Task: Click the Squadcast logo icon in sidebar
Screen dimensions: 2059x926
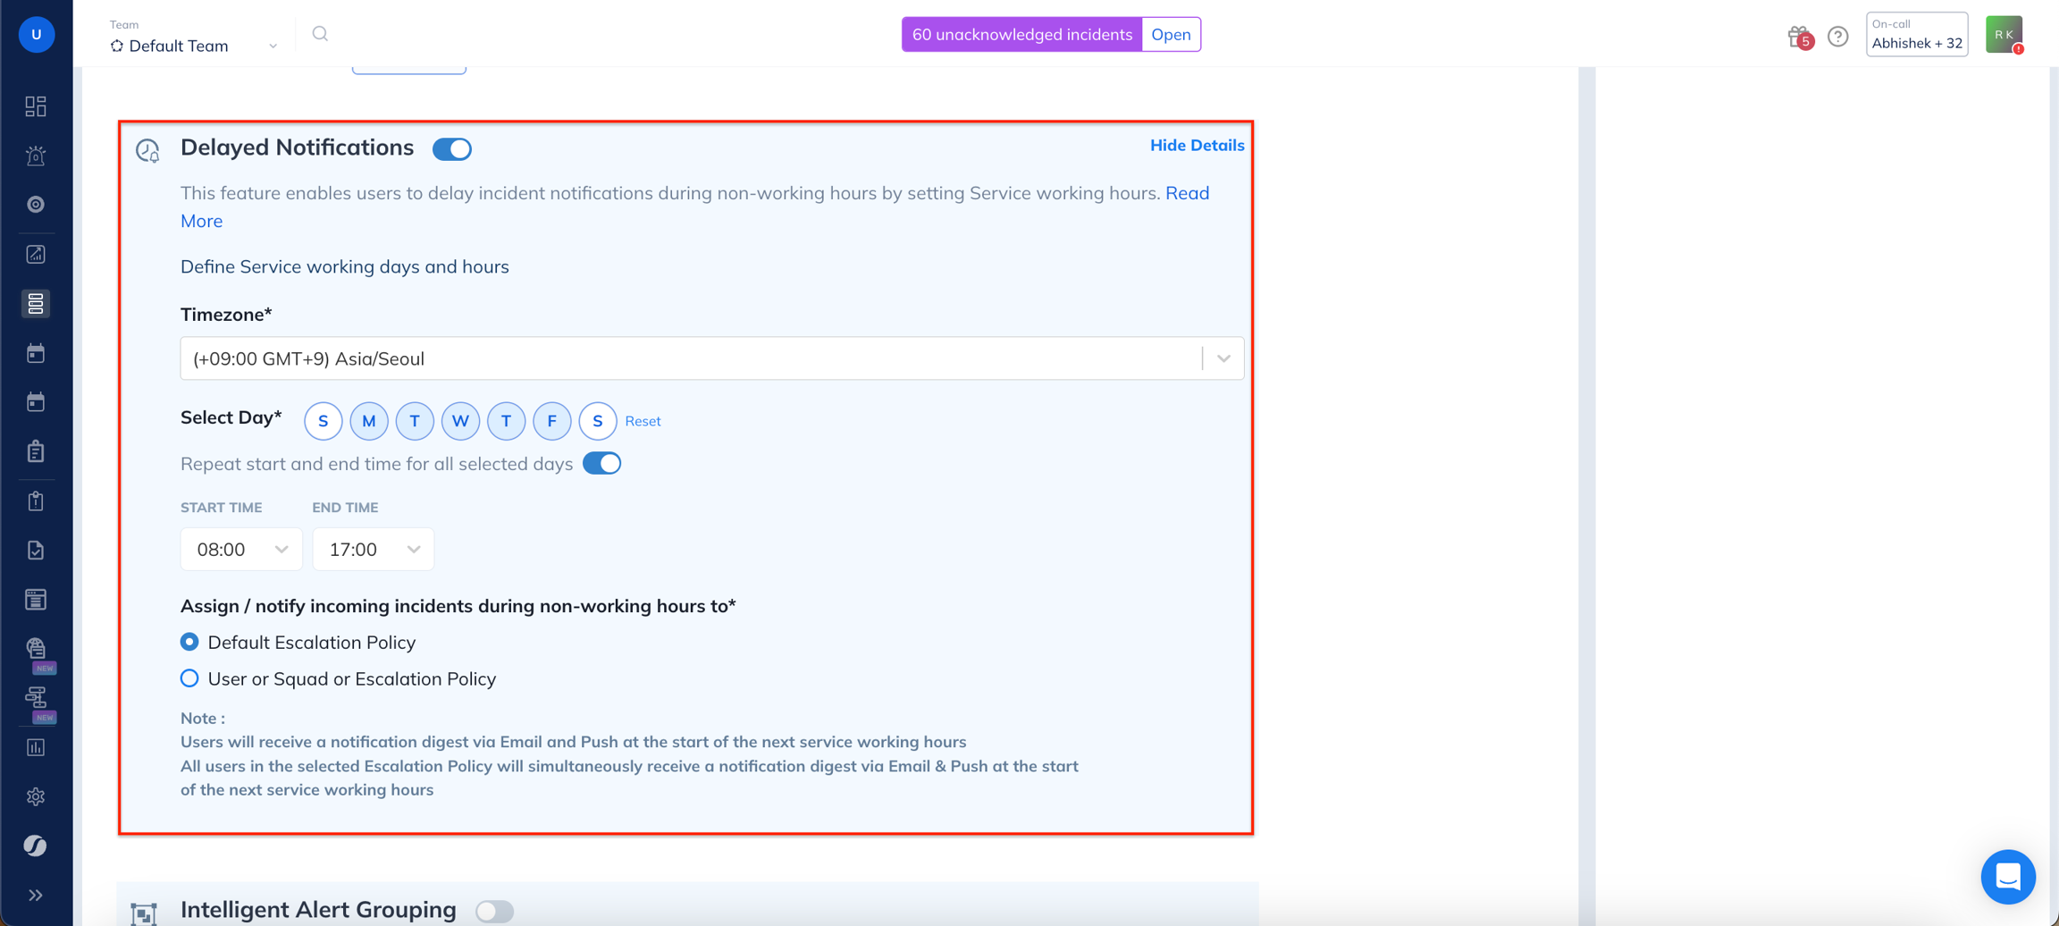Action: tap(36, 846)
